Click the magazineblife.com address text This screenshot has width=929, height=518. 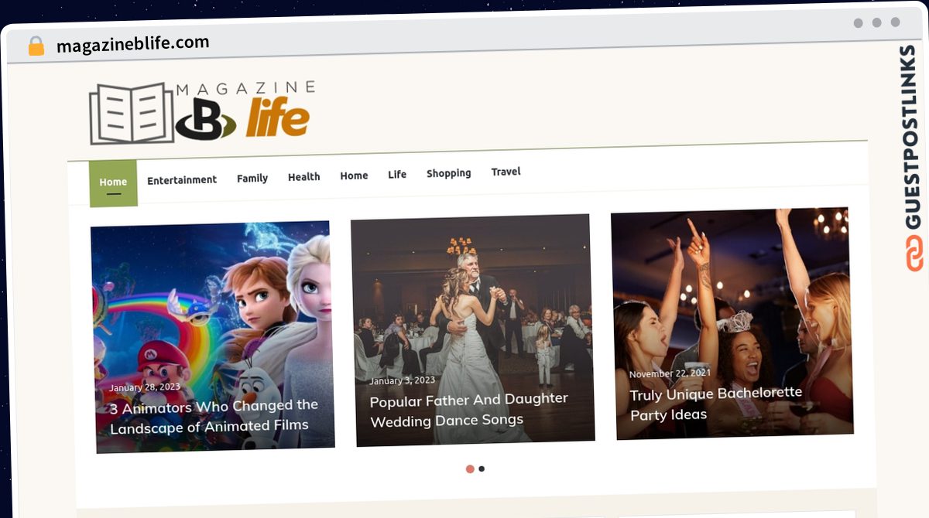[133, 44]
